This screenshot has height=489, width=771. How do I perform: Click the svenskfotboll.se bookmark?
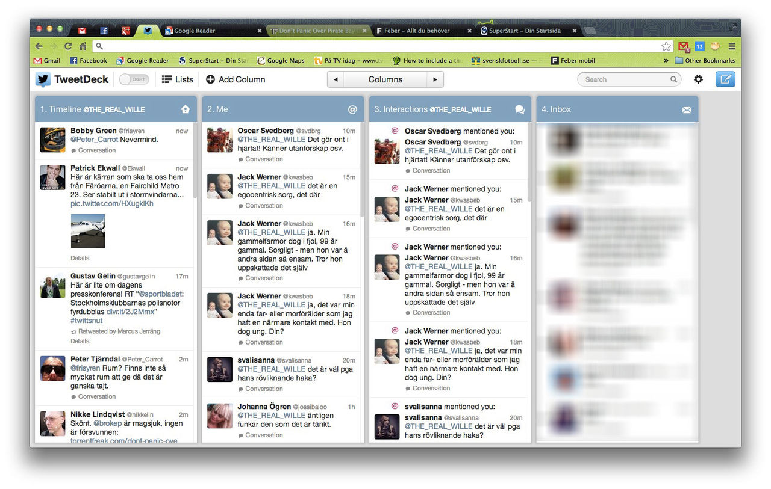506,60
